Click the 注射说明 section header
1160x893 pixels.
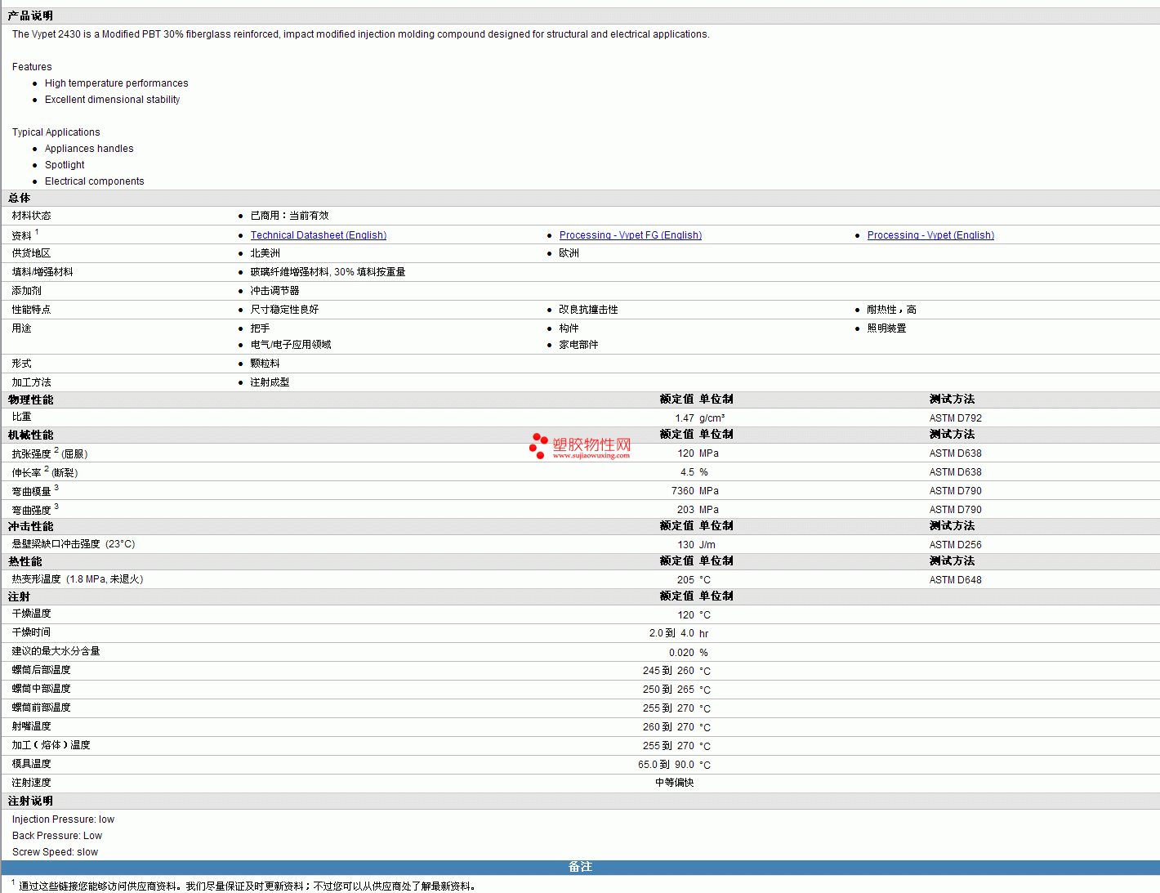click(x=31, y=801)
